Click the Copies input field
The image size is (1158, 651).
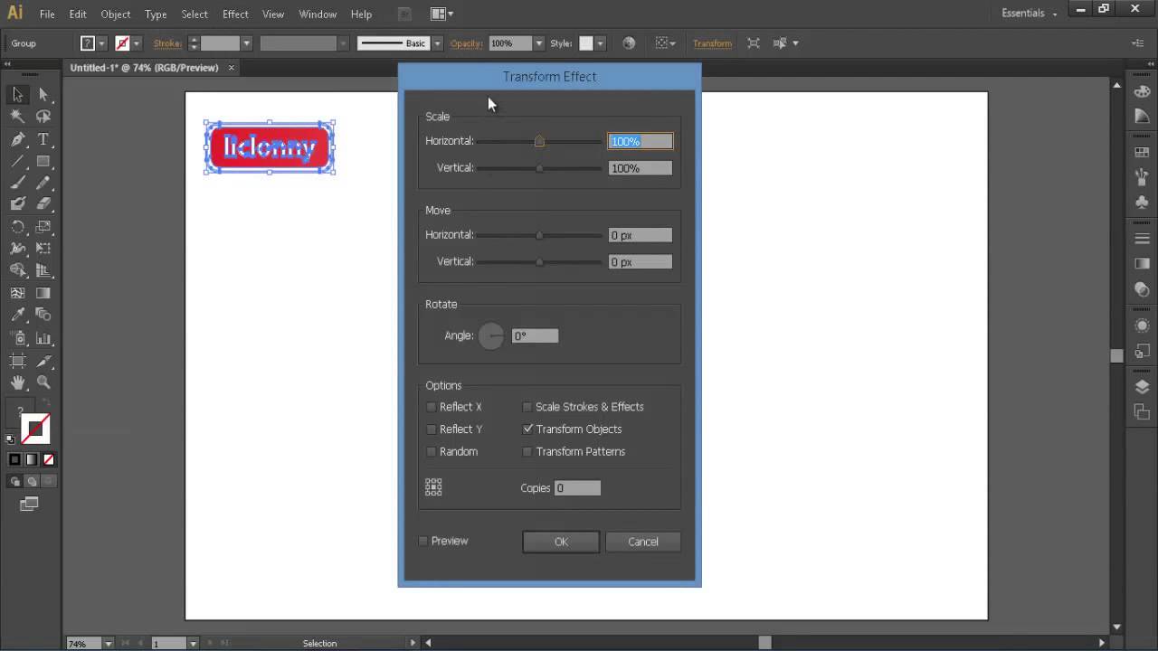coord(577,488)
